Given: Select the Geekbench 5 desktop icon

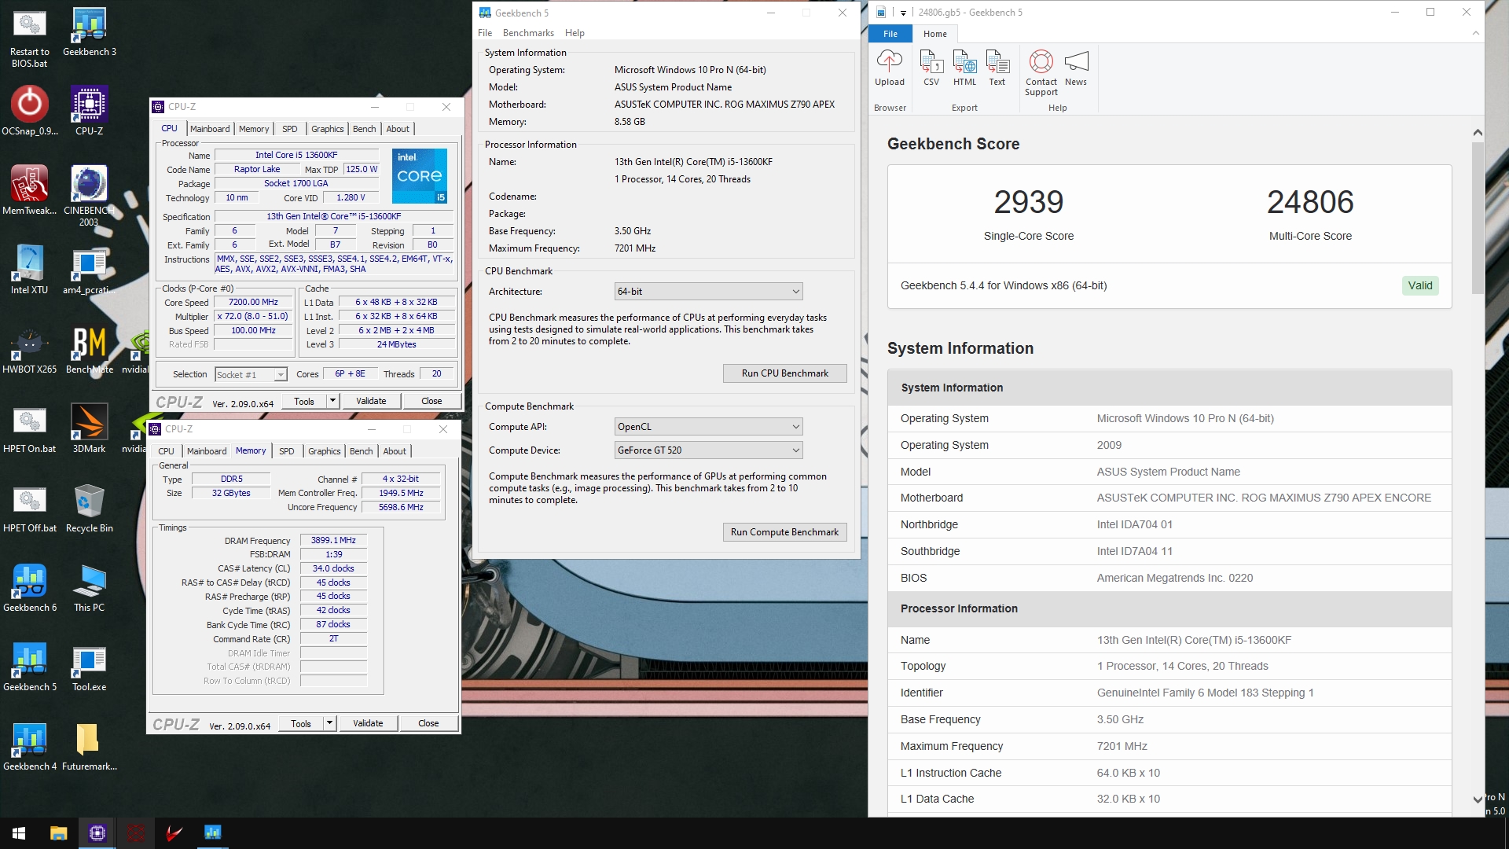Looking at the screenshot, I should click(x=30, y=667).
